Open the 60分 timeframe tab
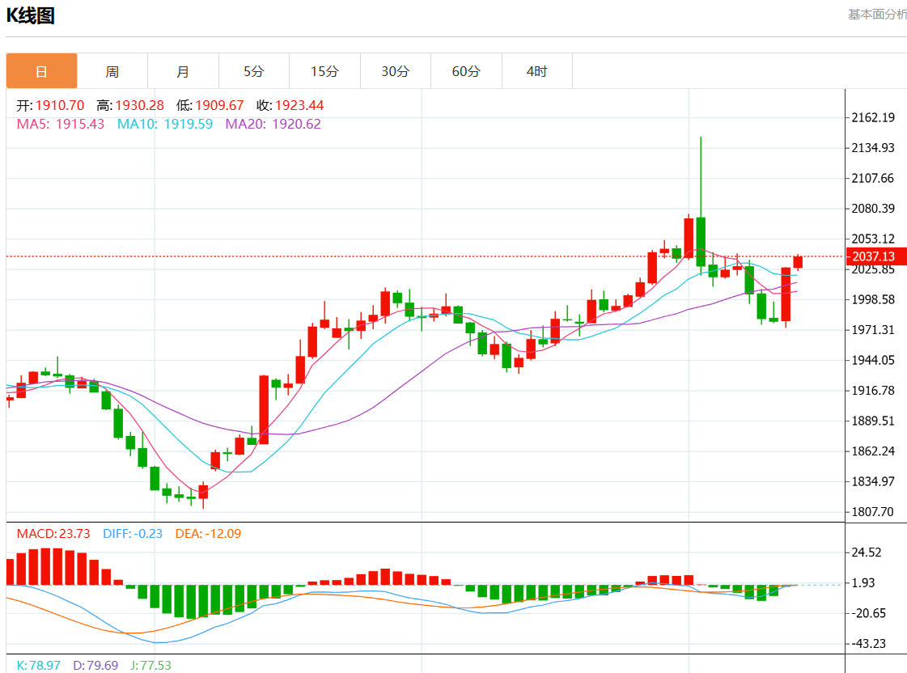907x673 pixels. click(466, 71)
